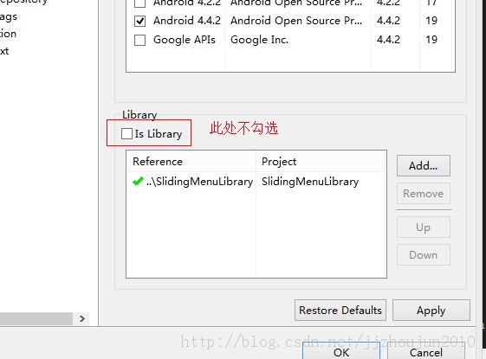The image size is (486, 359).
Task: Confirm the dialog with OK
Action: 341,351
